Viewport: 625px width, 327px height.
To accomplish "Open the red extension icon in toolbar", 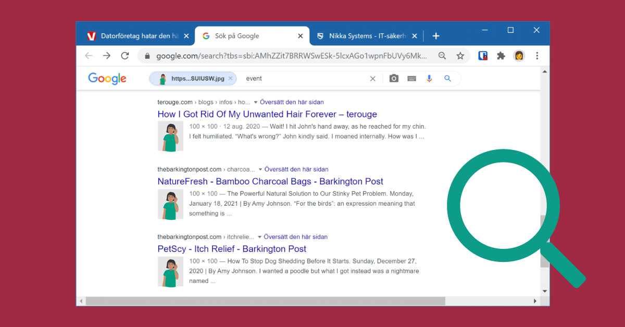I will point(483,56).
